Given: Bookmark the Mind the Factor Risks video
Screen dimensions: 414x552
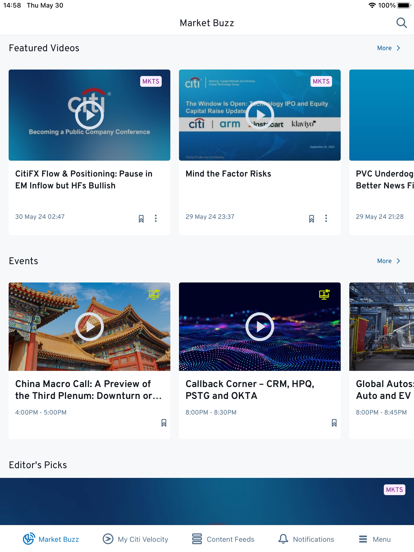Looking at the screenshot, I should click(312, 219).
